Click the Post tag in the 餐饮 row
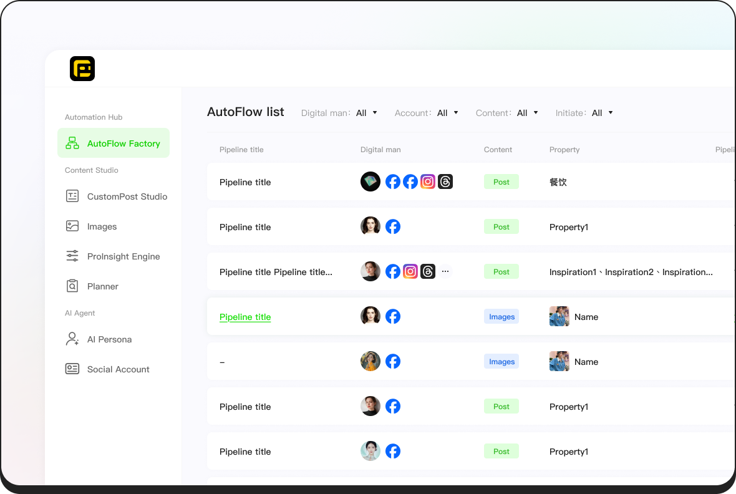The width and height of the screenshot is (736, 494). [501, 182]
